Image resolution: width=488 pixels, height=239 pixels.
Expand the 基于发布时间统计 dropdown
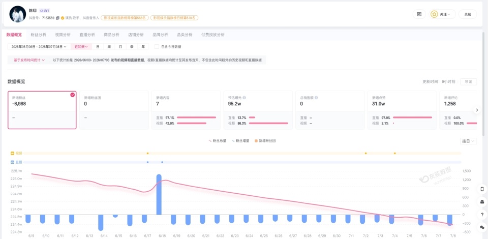tap(29, 60)
